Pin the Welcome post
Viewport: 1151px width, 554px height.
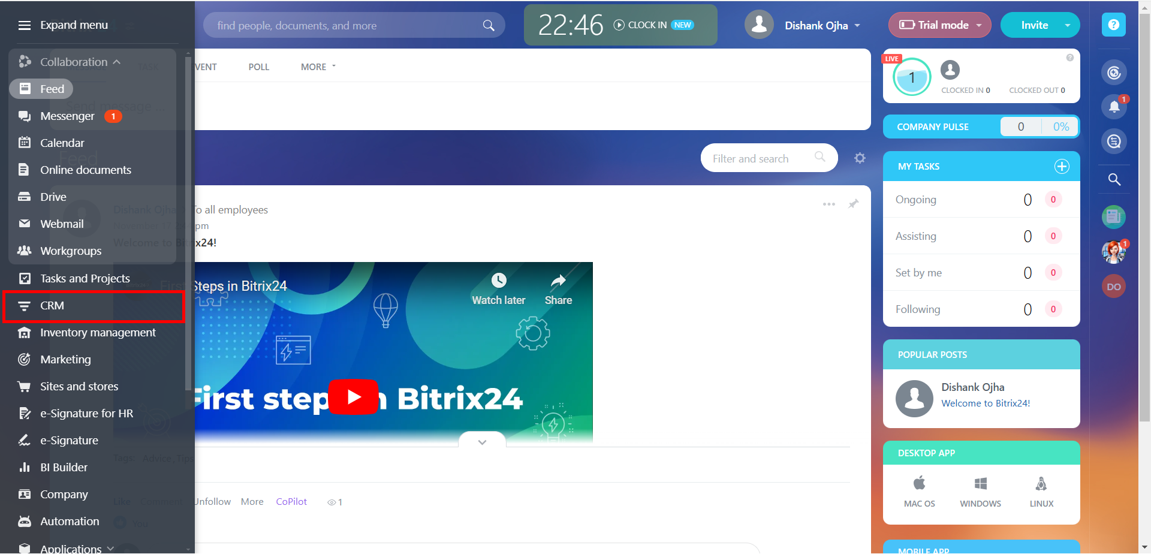[x=854, y=204]
